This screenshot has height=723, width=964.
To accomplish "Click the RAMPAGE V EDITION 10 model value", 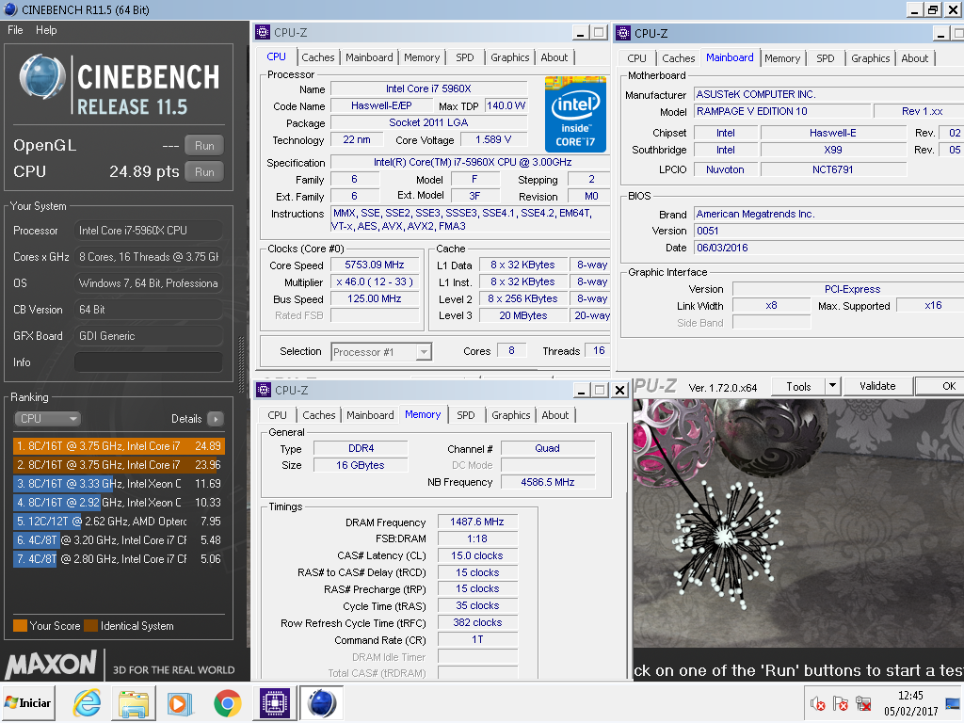I will click(x=782, y=111).
